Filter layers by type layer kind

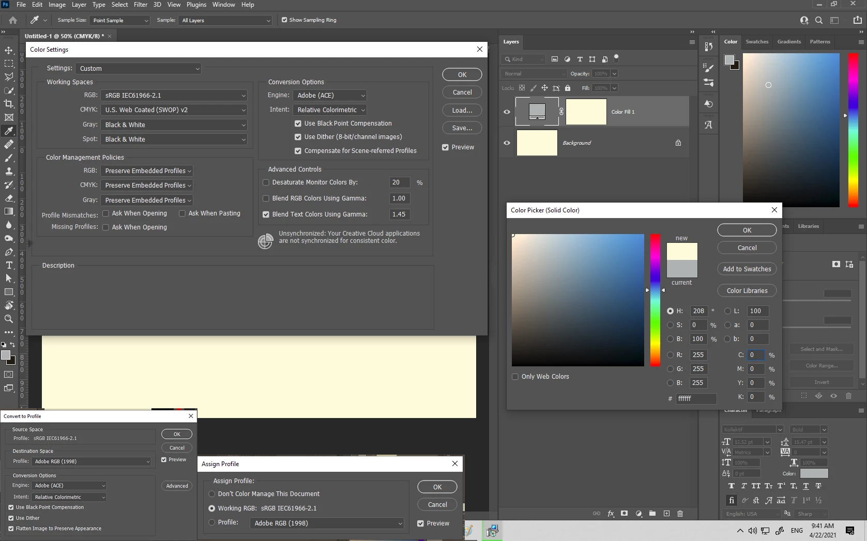click(x=580, y=59)
